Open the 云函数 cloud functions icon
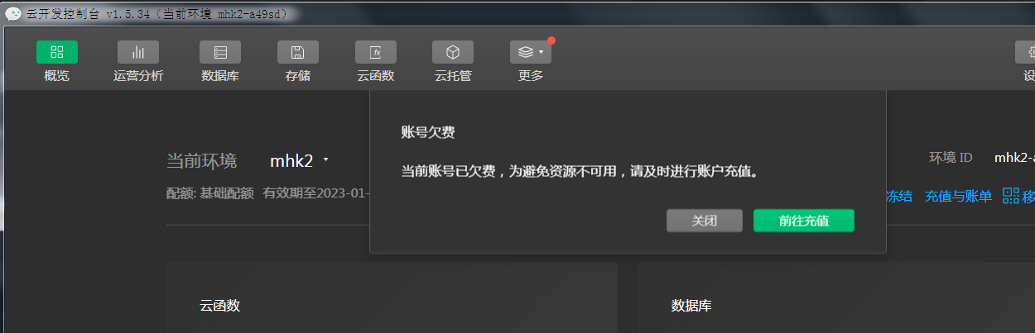 point(376,52)
